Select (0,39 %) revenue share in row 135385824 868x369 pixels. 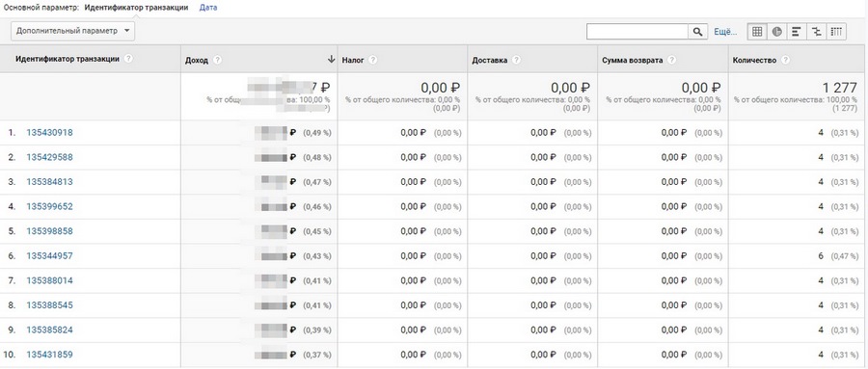316,330
